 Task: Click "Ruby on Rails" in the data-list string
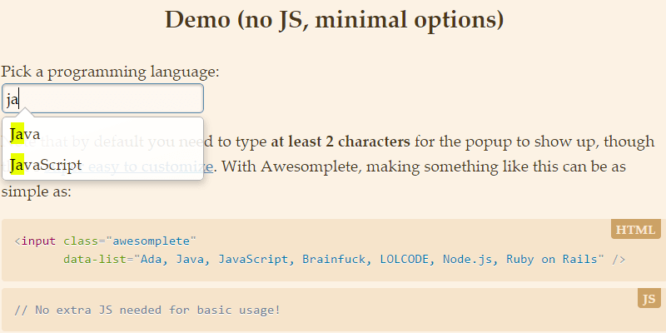pyautogui.click(x=560, y=260)
